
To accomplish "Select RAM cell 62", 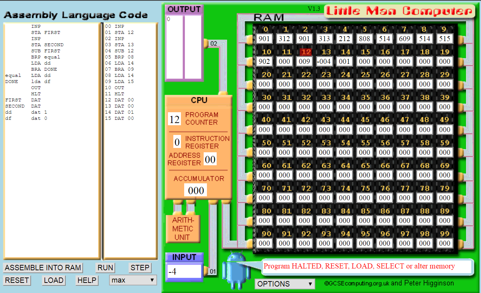I will click(304, 175).
